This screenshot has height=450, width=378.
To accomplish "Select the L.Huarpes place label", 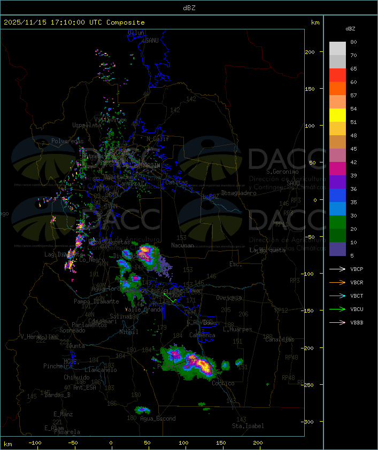I will click(237, 329).
